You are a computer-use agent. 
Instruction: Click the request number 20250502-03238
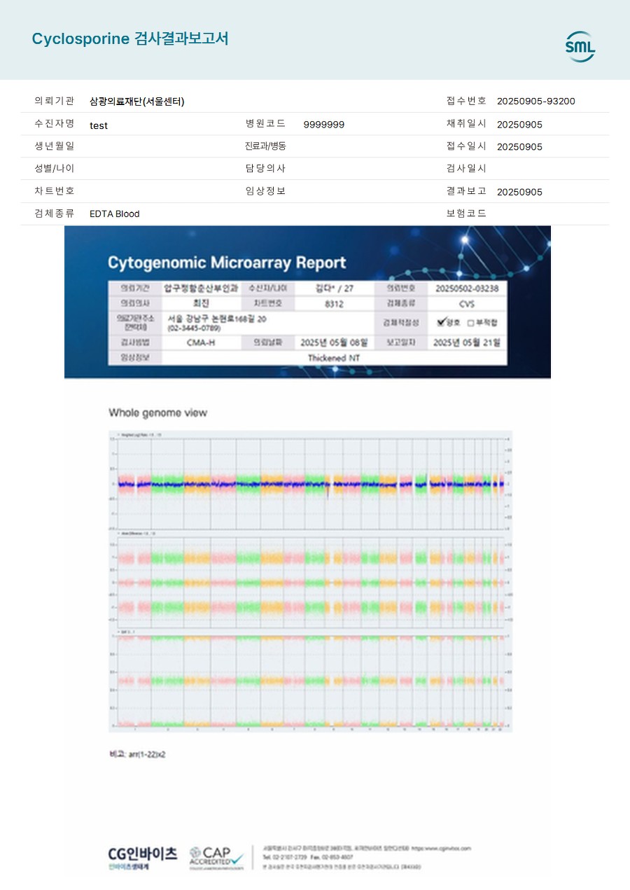coord(467,288)
